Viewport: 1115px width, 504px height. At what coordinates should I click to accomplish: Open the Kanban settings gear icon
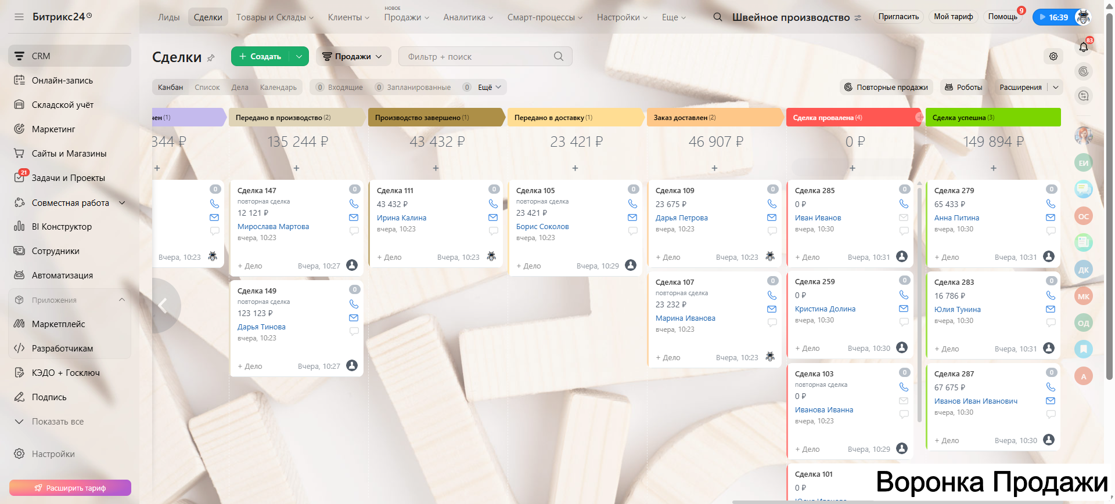(x=1053, y=56)
